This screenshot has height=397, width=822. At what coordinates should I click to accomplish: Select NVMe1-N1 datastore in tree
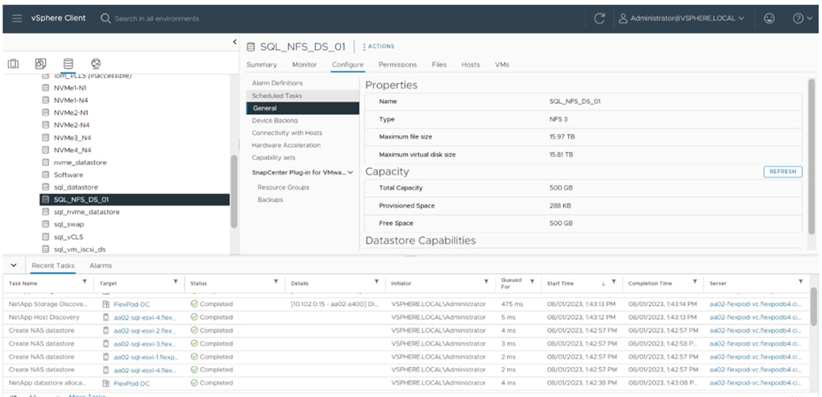pos(71,88)
